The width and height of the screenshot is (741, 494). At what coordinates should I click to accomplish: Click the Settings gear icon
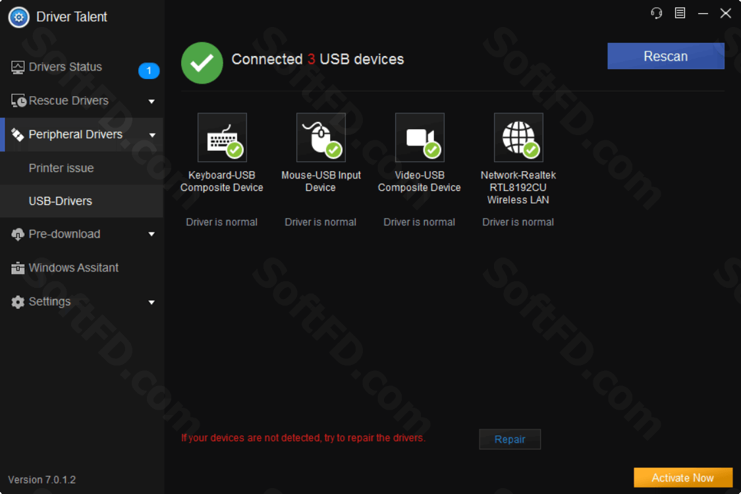click(18, 302)
